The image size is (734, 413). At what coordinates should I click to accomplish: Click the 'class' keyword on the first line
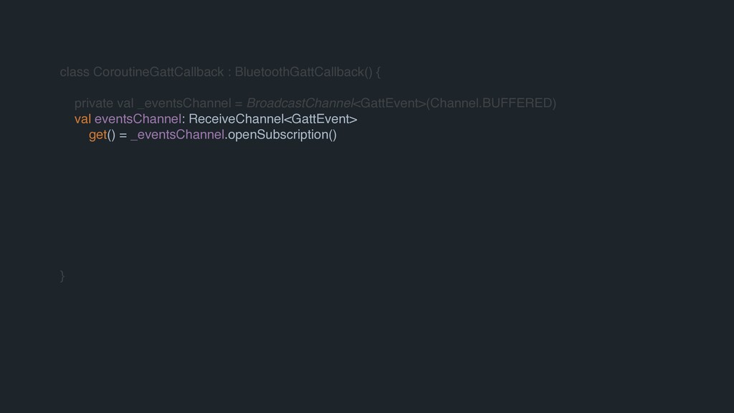point(75,72)
